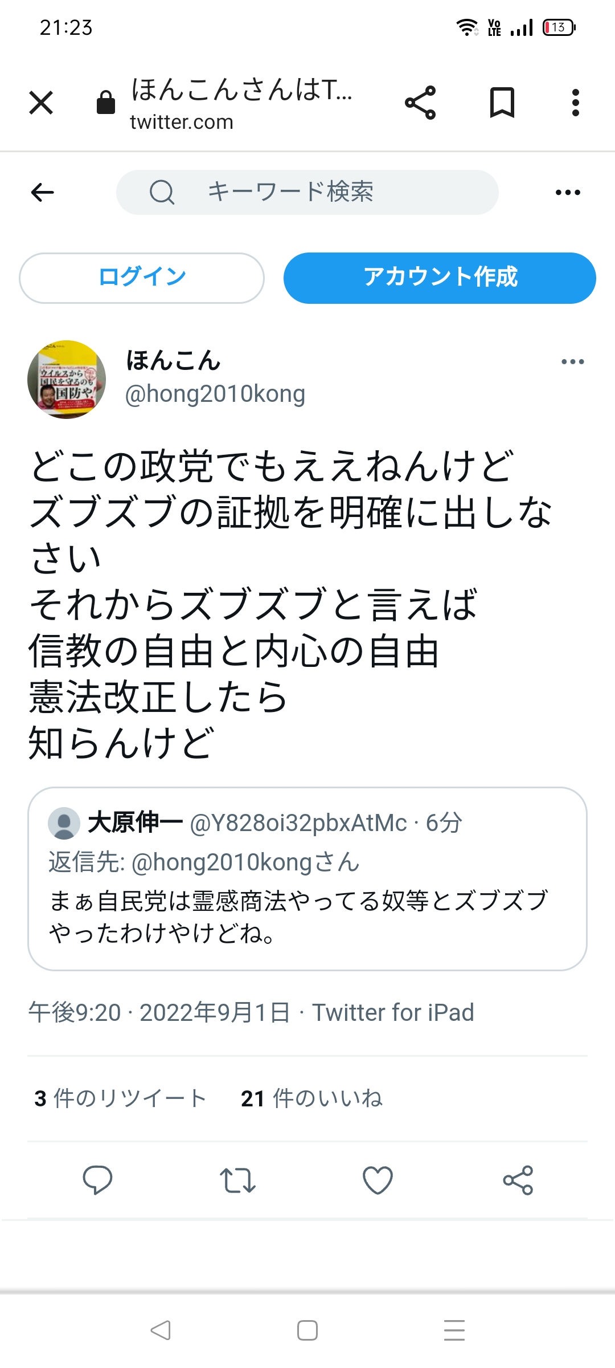
Task: Tap the share icon in browser bar
Action: 420,103
